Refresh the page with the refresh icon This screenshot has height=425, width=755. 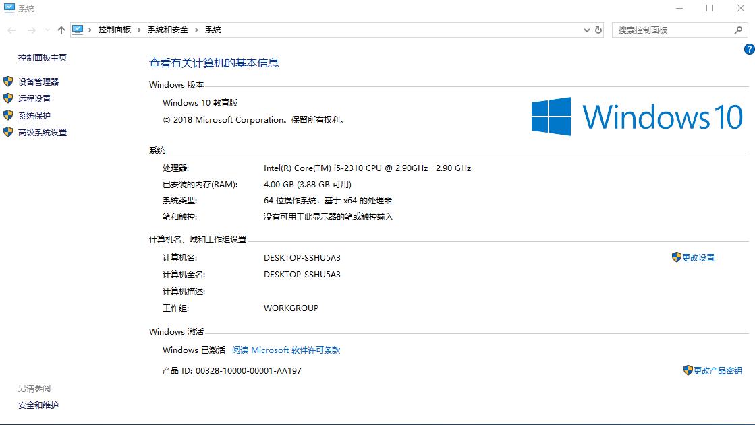coord(598,30)
